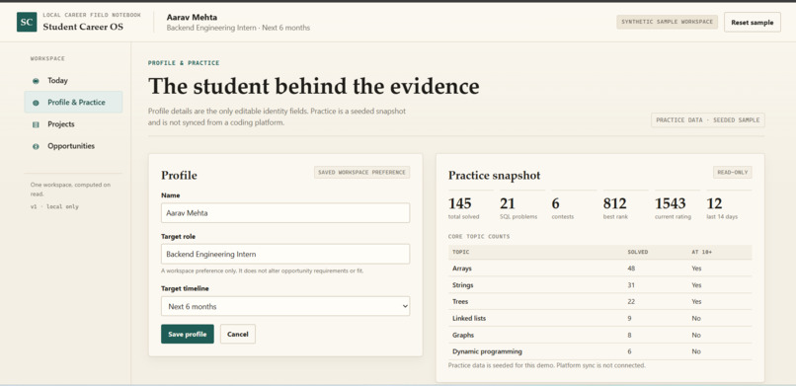Image resolution: width=796 pixels, height=386 pixels.
Task: Click the Arrays row Yes value
Action: (696, 269)
